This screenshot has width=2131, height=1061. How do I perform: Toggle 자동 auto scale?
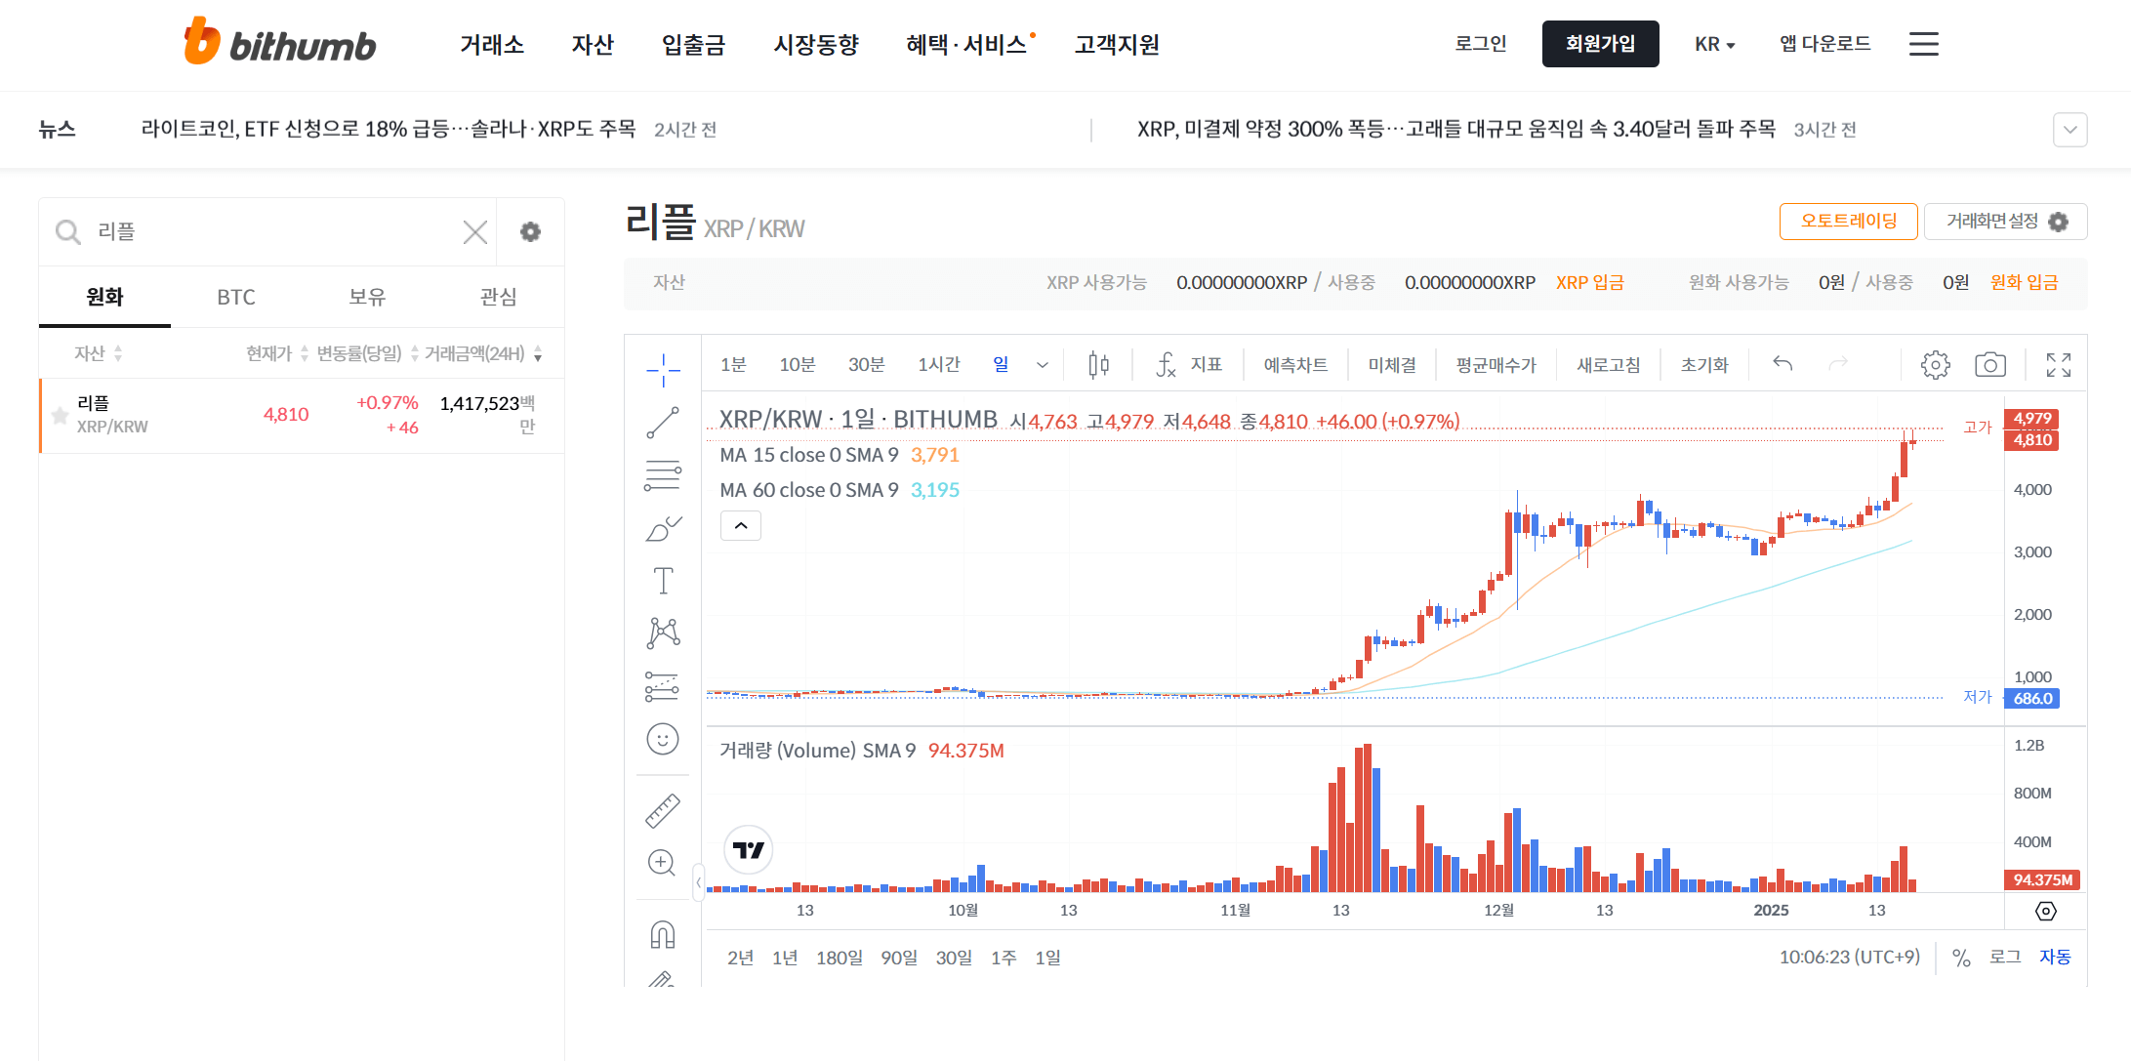(x=2055, y=958)
